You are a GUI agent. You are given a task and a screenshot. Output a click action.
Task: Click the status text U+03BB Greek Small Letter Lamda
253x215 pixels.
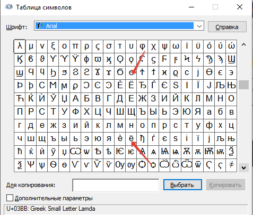coord(51,209)
